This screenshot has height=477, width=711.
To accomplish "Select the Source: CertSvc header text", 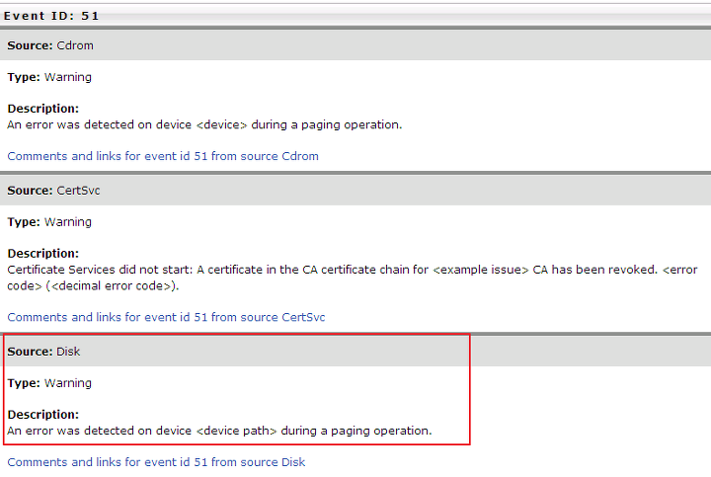I will [53, 191].
